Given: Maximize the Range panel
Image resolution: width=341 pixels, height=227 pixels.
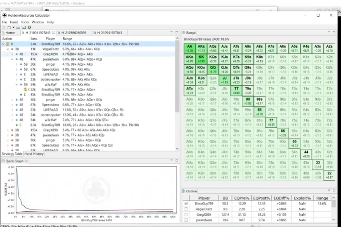Looking at the screenshot, I should pos(334,32).
